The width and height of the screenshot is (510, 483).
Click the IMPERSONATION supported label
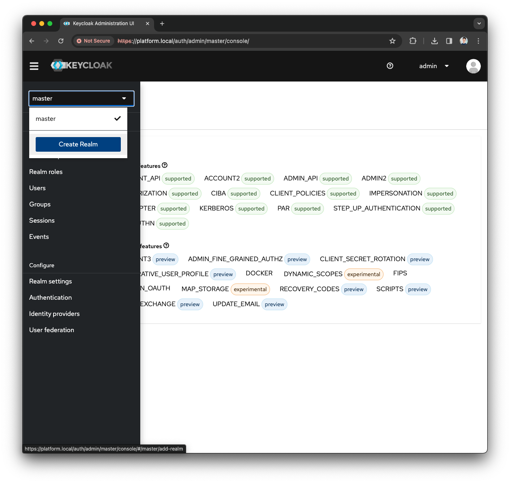coord(440,193)
